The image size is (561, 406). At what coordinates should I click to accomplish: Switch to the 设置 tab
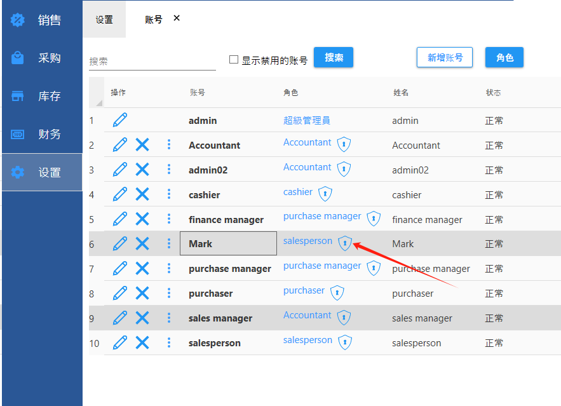point(104,20)
